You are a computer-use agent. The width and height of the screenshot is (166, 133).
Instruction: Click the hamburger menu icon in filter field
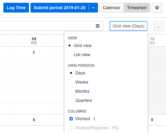click(x=98, y=26)
